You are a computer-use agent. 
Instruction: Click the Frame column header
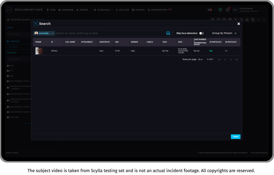(x=38, y=42)
